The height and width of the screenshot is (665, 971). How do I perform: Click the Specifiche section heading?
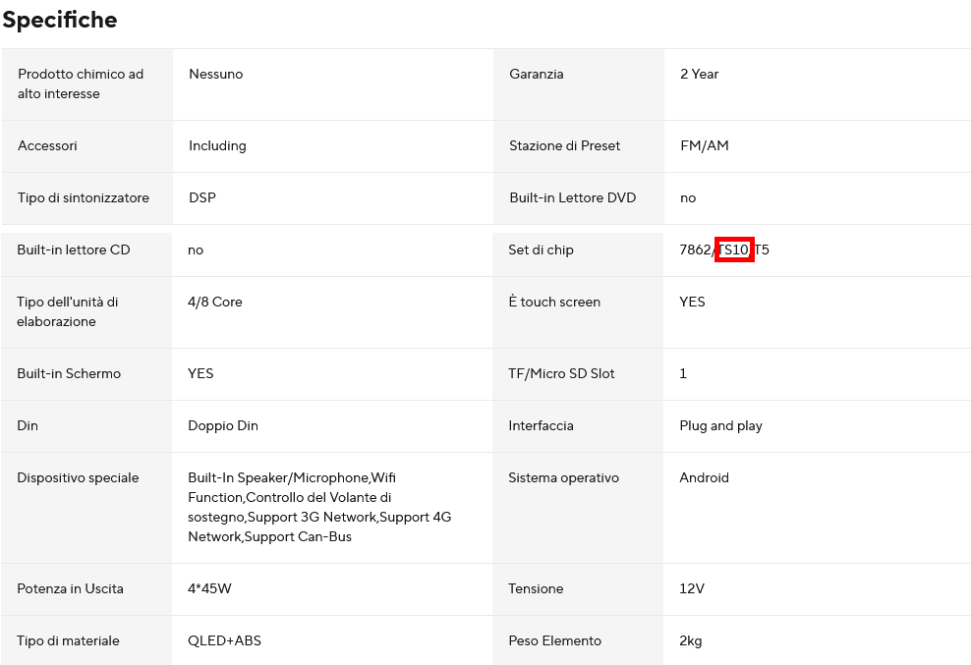[60, 20]
